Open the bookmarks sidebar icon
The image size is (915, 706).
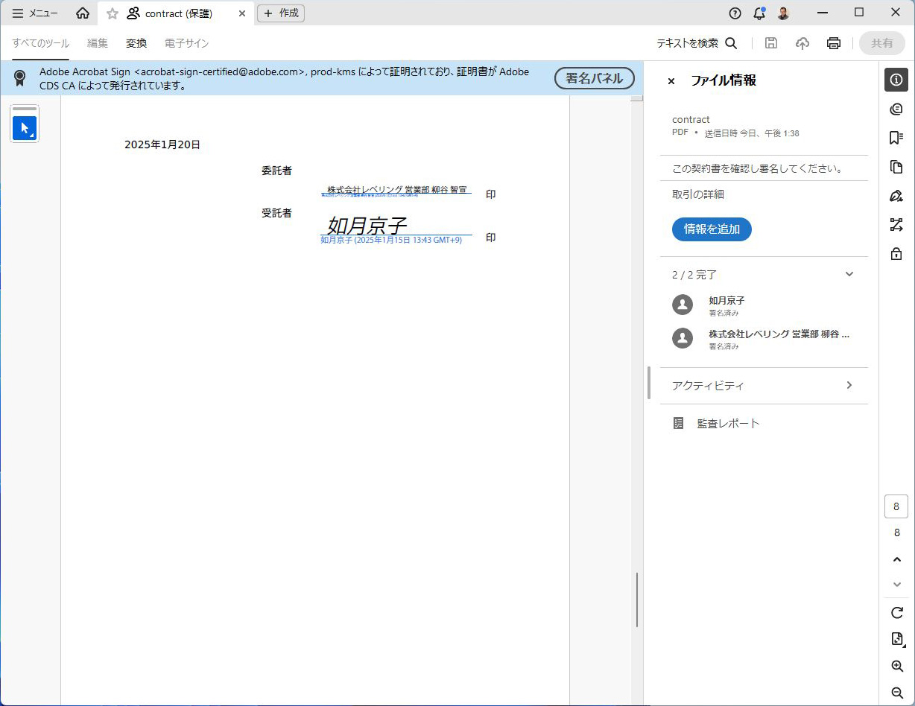pyautogui.click(x=896, y=138)
